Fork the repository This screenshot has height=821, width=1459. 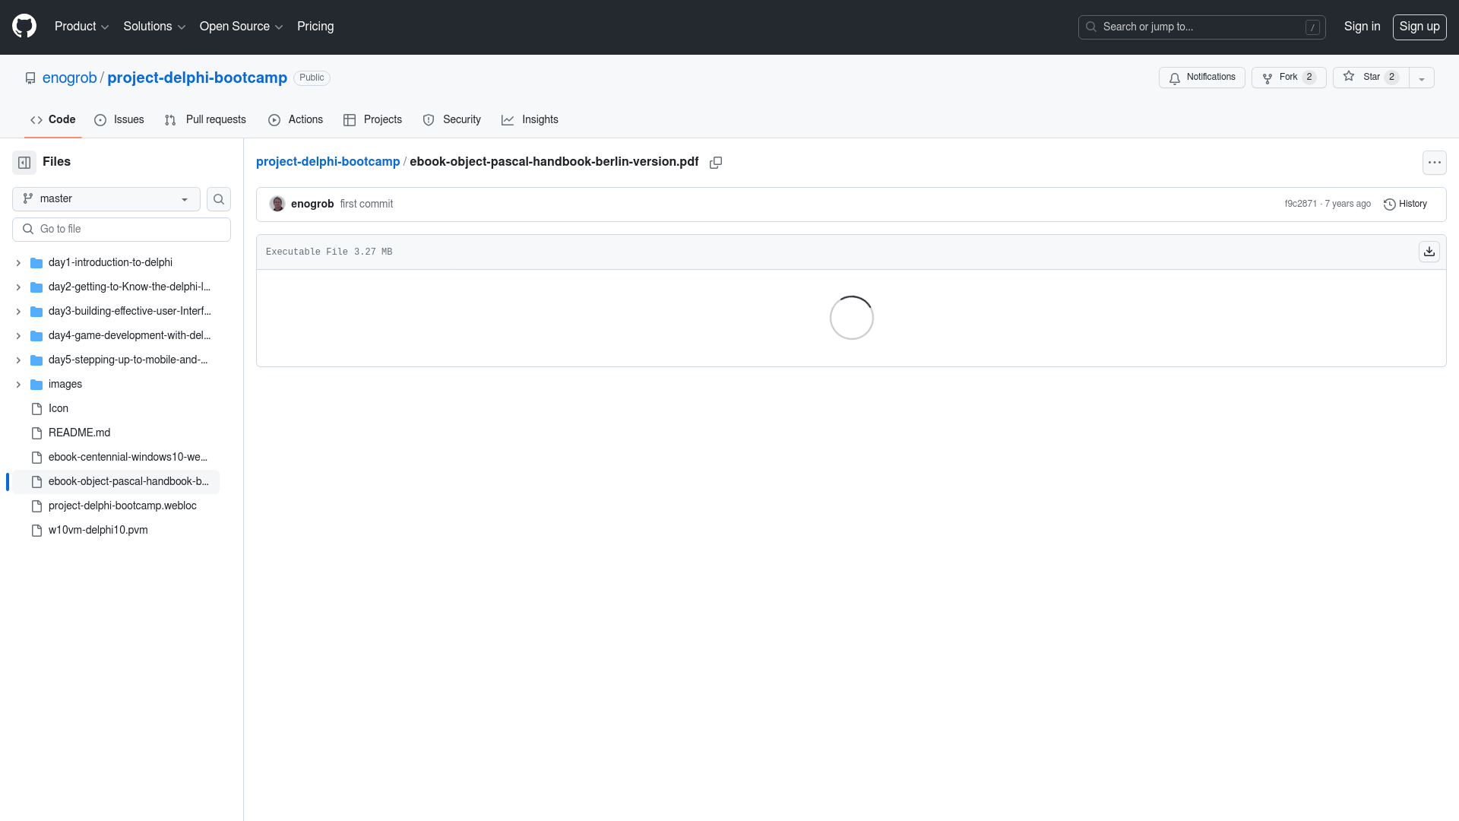click(1288, 78)
